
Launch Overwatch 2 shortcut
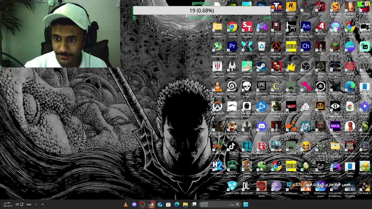(217, 108)
